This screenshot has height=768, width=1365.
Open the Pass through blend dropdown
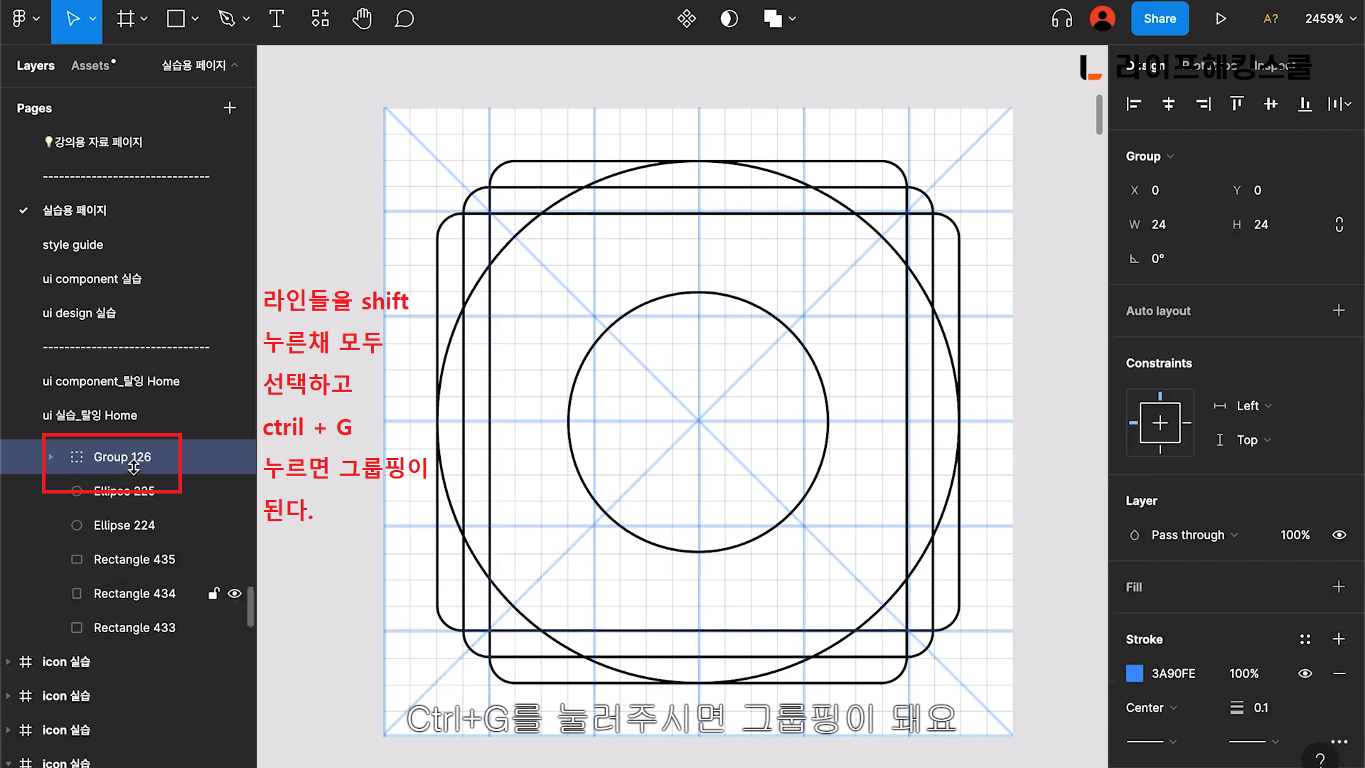(1194, 535)
